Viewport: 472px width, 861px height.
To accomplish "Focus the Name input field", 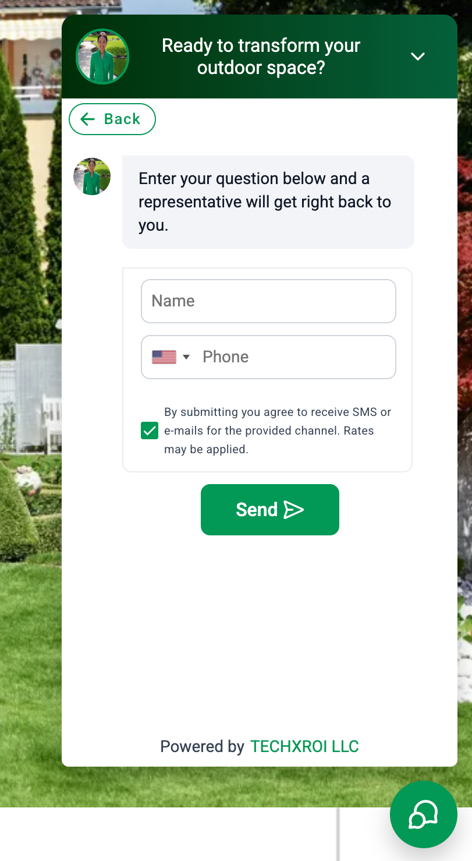I will pyautogui.click(x=268, y=301).
